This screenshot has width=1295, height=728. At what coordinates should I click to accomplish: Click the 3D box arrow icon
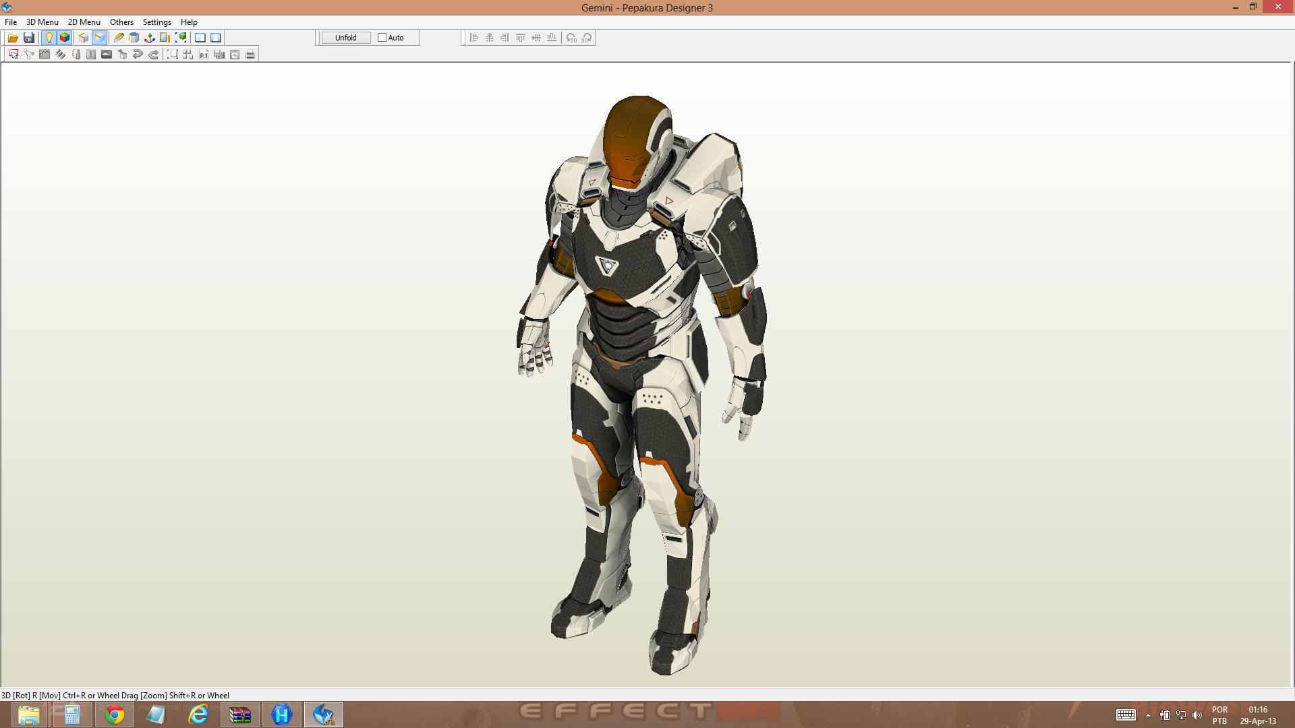pyautogui.click(x=122, y=55)
